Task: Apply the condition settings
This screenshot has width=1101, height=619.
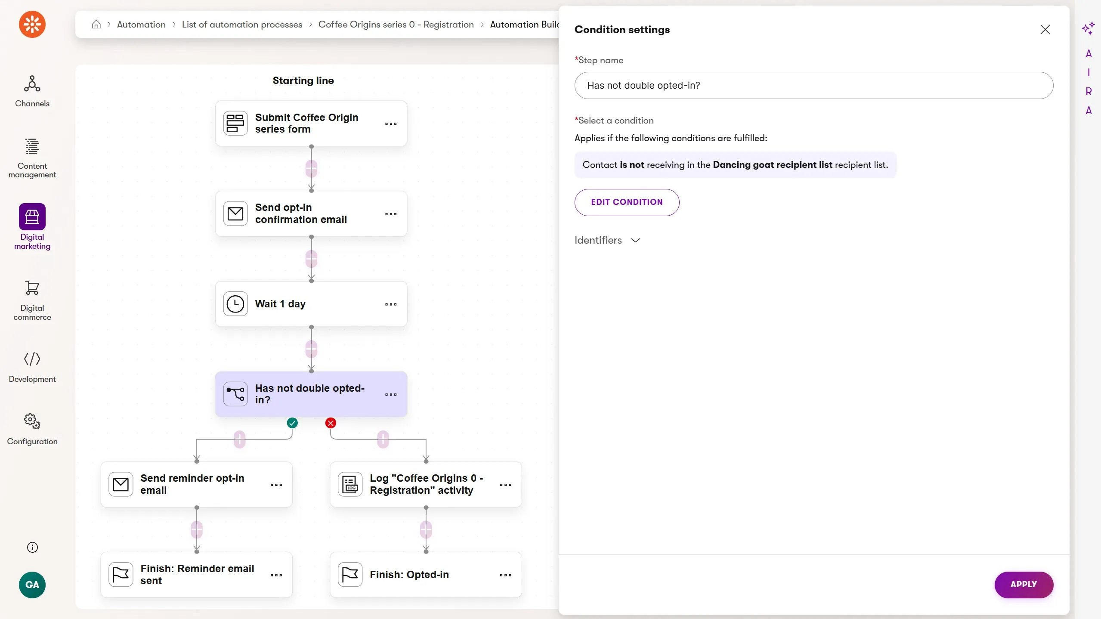Action: (1023, 585)
